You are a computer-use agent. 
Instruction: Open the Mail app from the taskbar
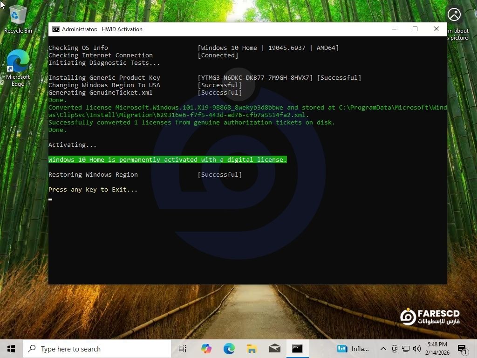[x=274, y=349]
